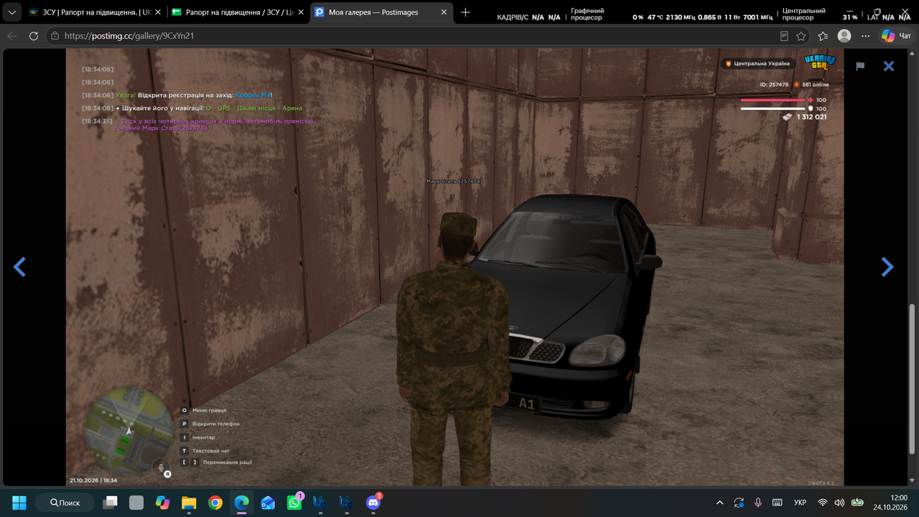Open the Copilot Чат button

point(897,36)
